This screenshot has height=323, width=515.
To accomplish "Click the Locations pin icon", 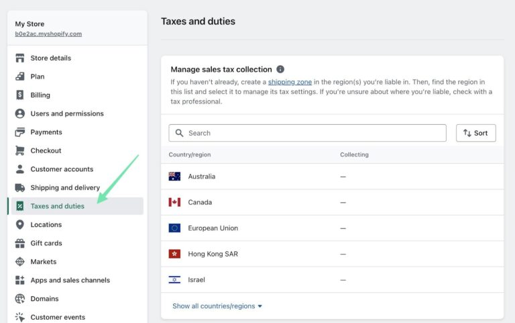I will (x=19, y=225).
